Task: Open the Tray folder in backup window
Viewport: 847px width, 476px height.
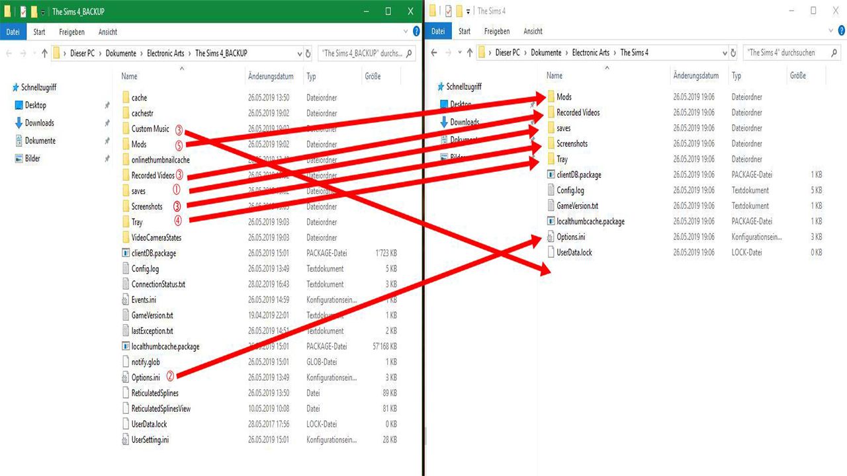Action: point(137,222)
